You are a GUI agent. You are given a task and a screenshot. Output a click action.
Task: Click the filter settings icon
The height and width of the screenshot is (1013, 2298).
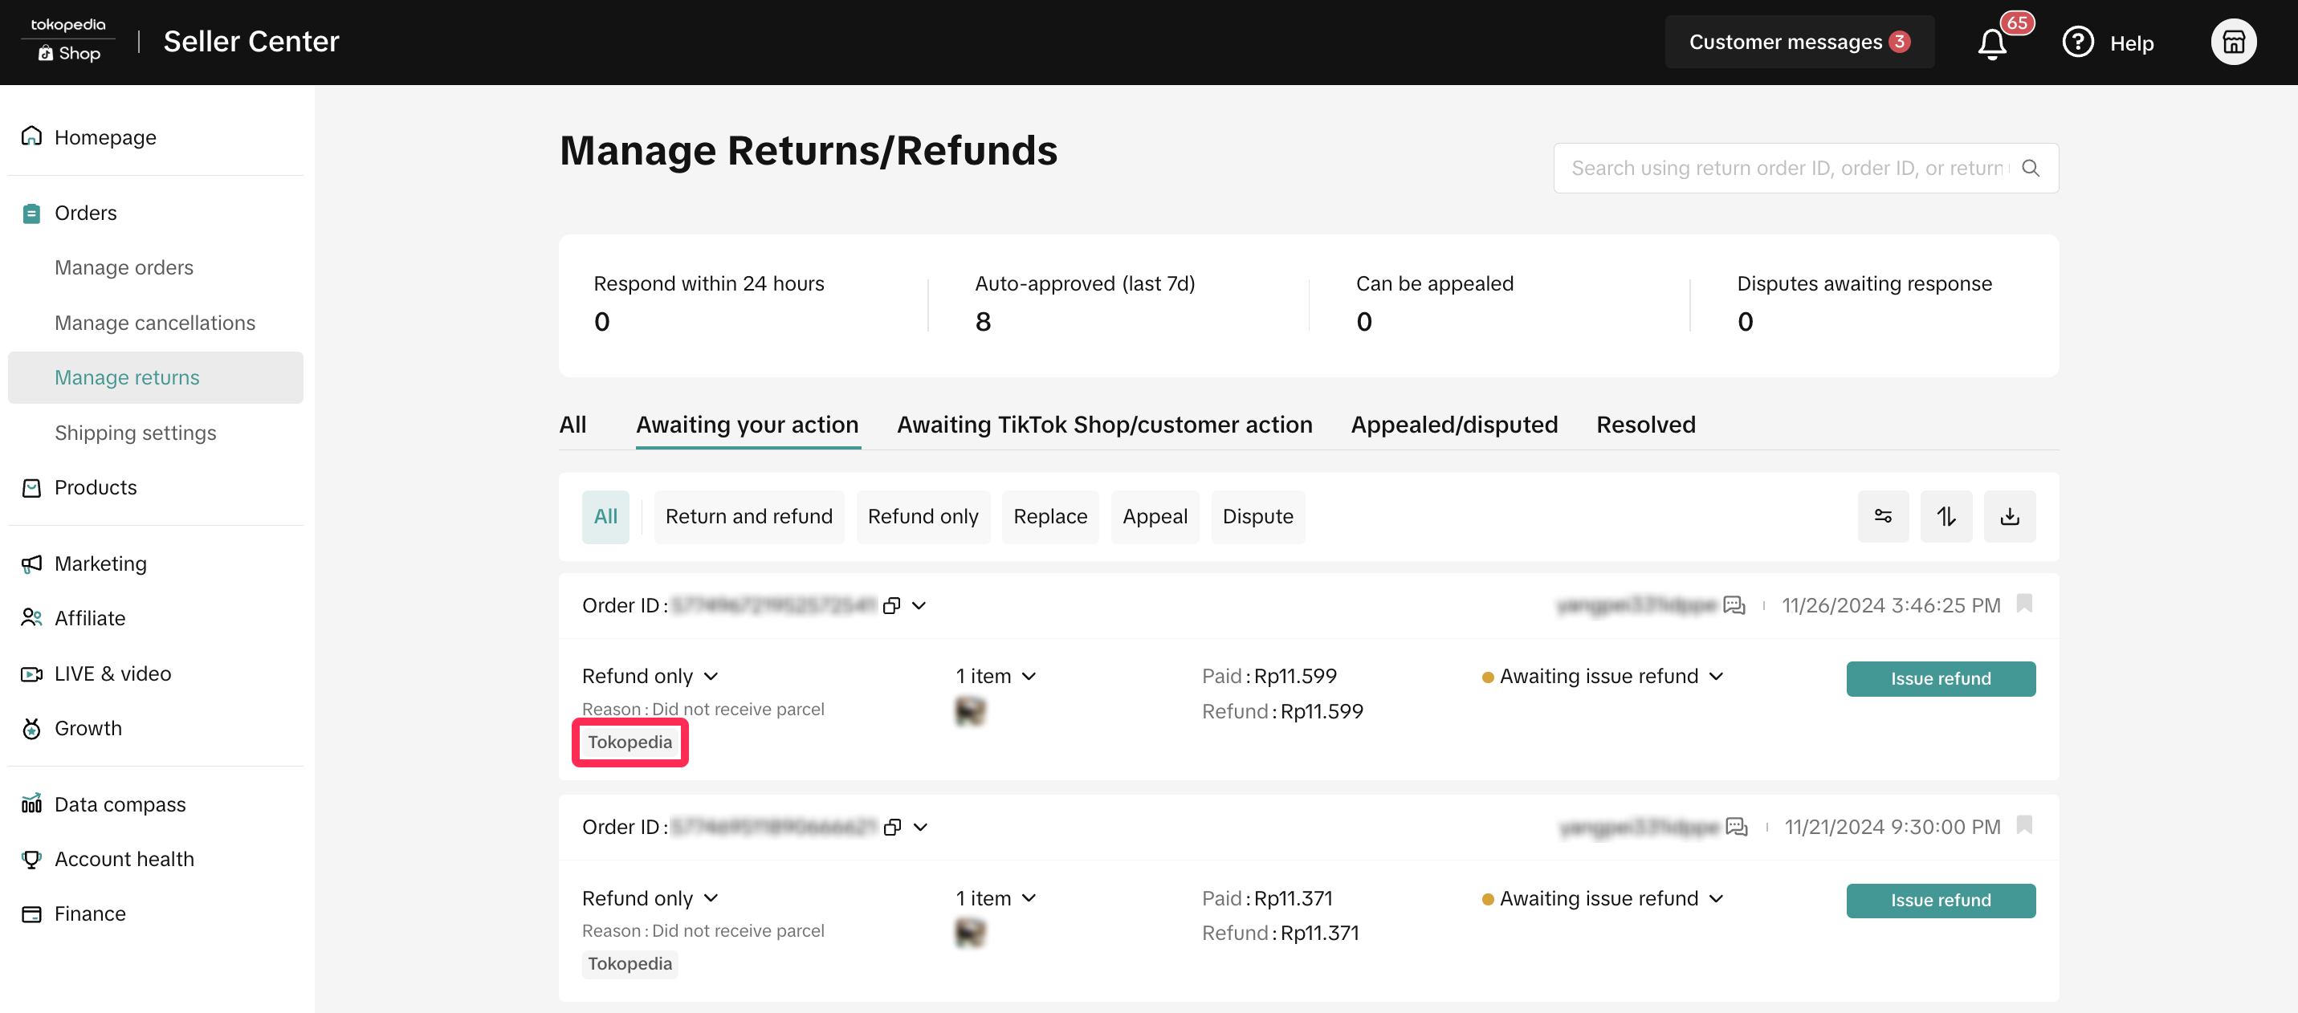coord(1882,516)
